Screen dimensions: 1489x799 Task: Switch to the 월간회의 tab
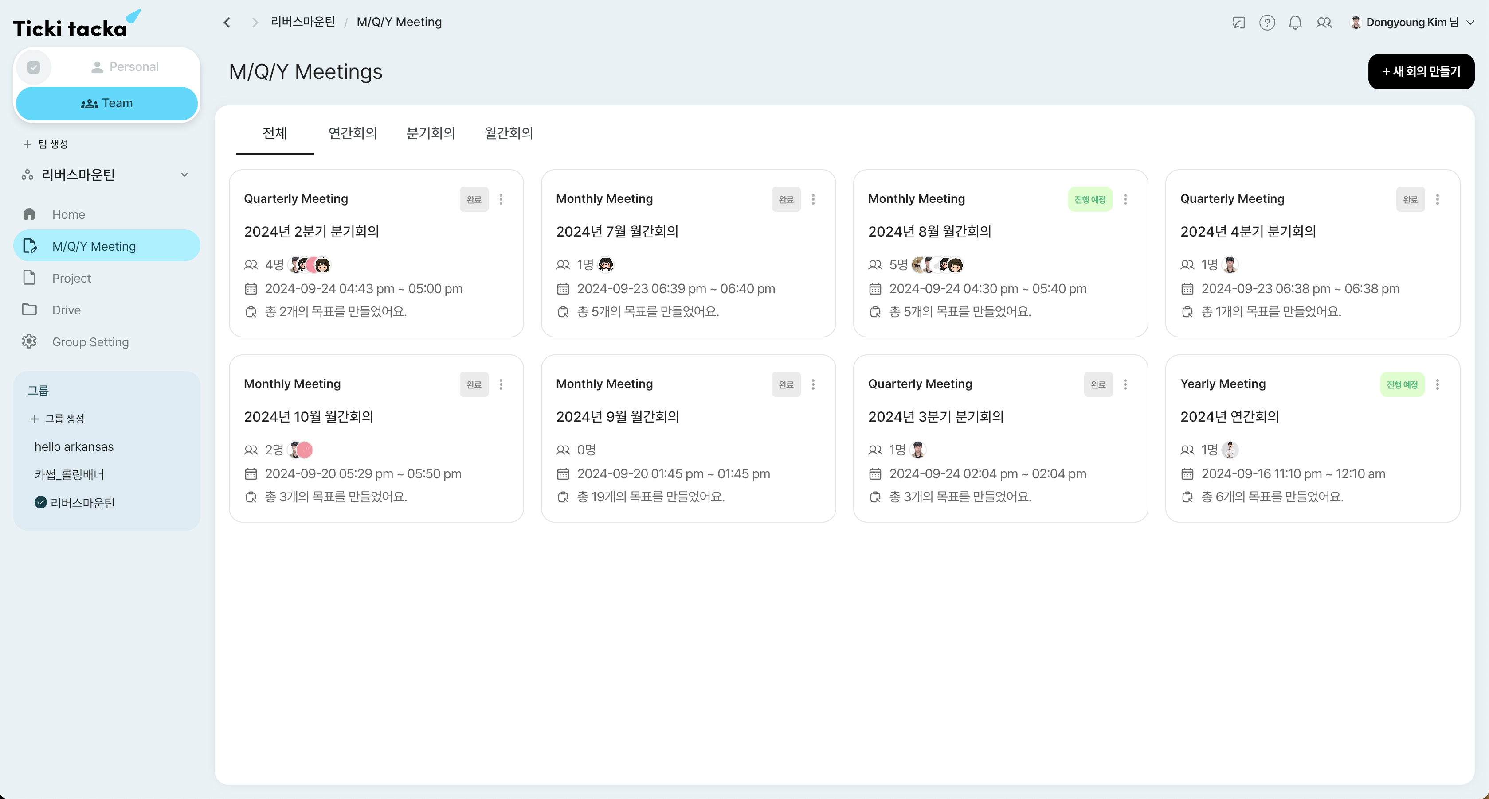(x=509, y=133)
